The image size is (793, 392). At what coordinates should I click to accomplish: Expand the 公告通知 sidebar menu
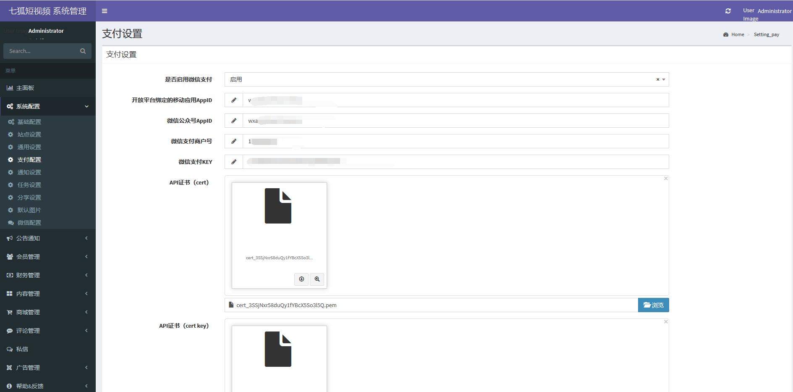47,238
